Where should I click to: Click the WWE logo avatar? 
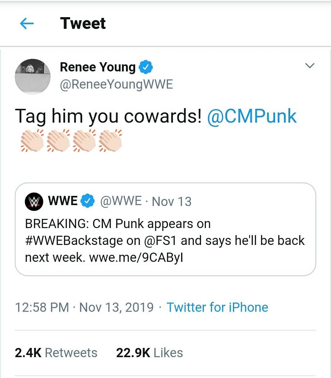click(x=35, y=202)
